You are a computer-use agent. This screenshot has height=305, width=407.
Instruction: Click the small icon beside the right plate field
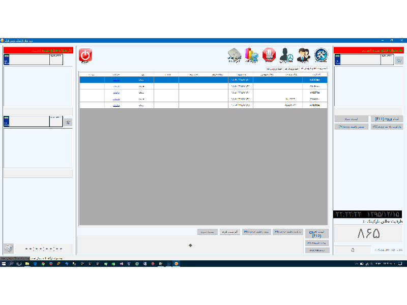pyautogui.click(x=398, y=60)
